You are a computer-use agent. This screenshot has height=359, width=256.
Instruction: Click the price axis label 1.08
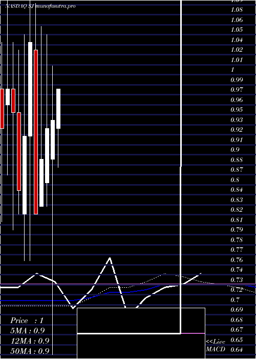[x=237, y=10]
